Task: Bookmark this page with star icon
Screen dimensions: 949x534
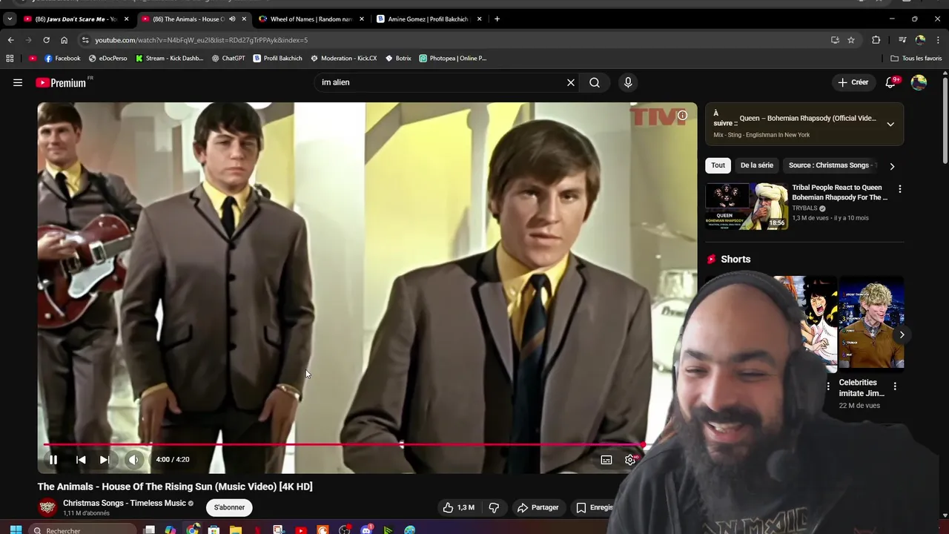Action: pos(851,40)
